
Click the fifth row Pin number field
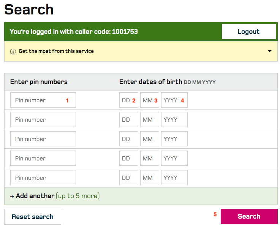43,178
